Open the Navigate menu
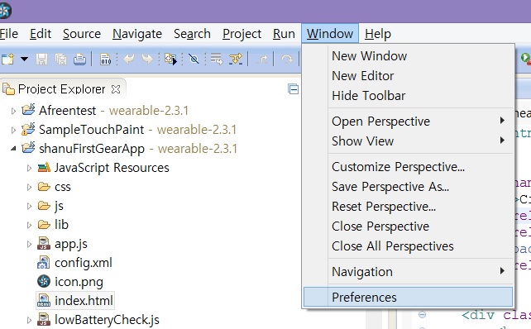This screenshot has height=329, width=531. (137, 34)
